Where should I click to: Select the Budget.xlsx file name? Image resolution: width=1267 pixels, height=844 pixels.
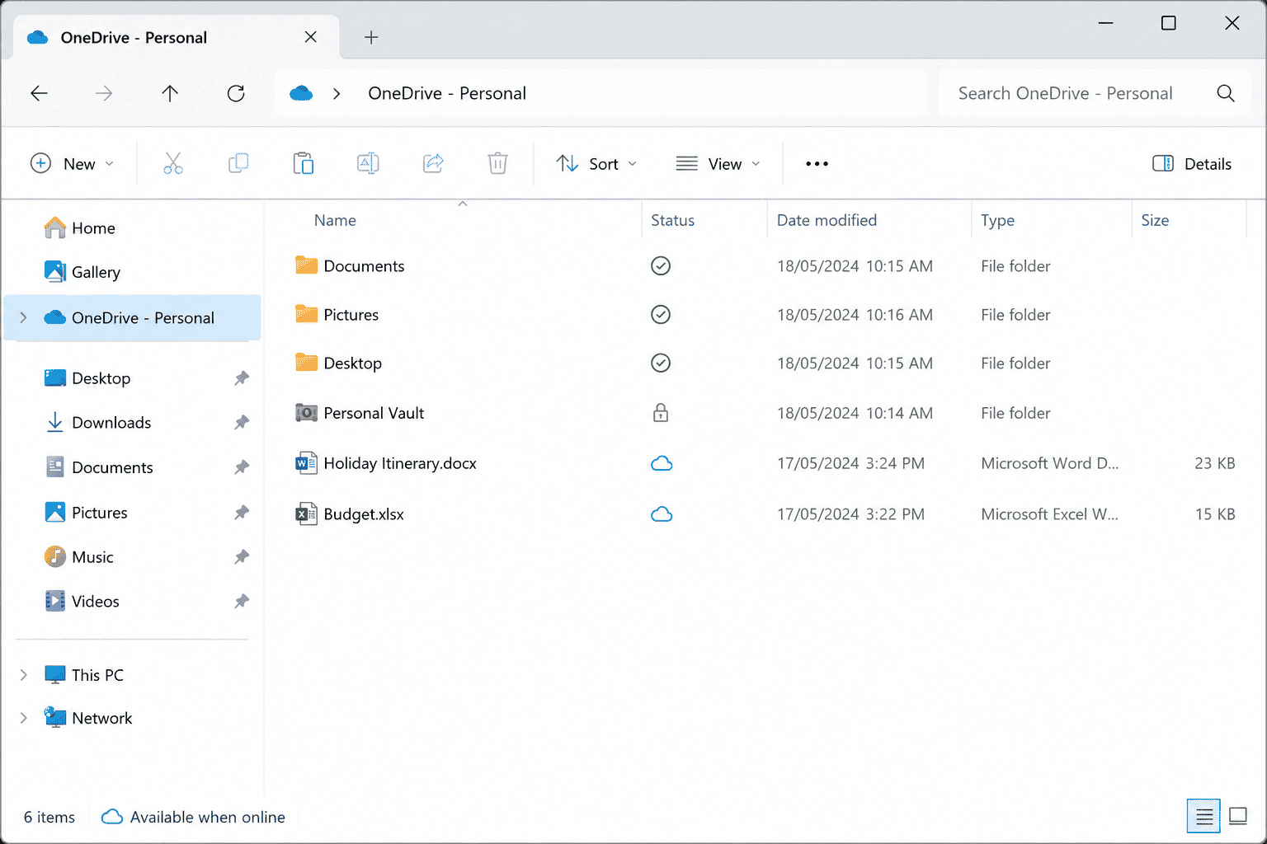[364, 514]
